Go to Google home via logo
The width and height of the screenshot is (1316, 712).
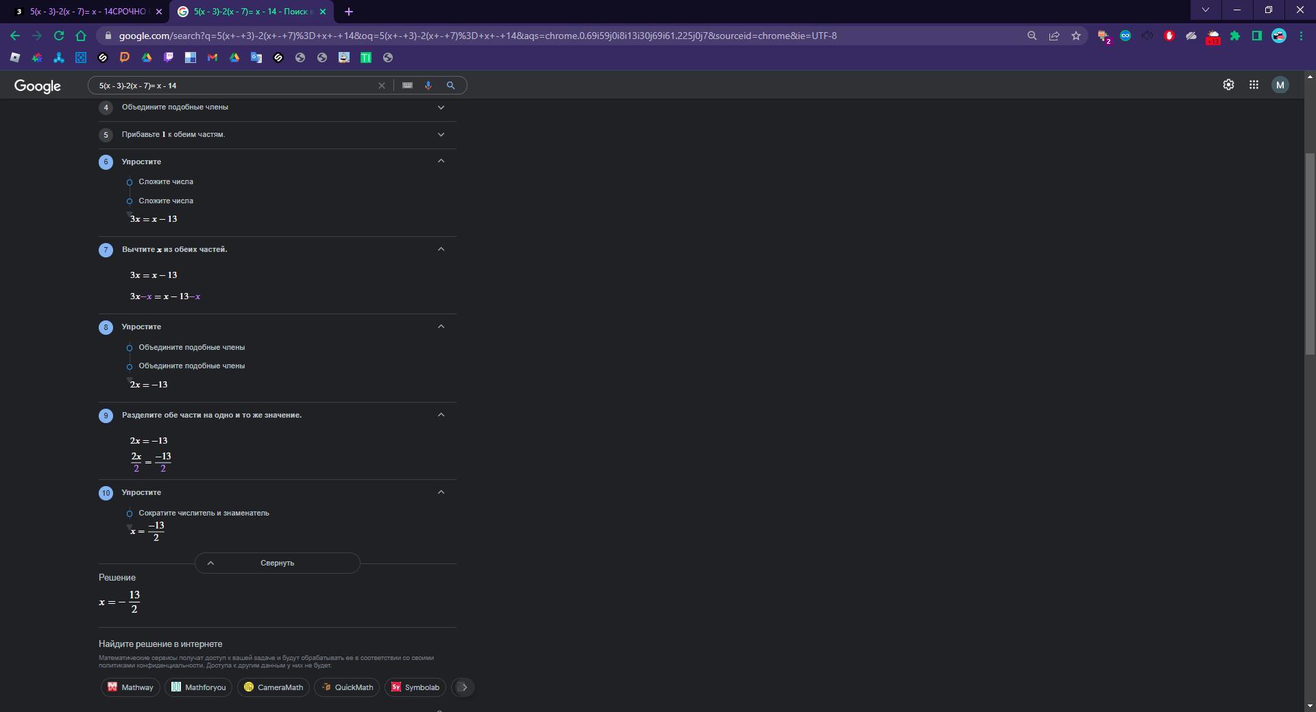click(x=38, y=86)
